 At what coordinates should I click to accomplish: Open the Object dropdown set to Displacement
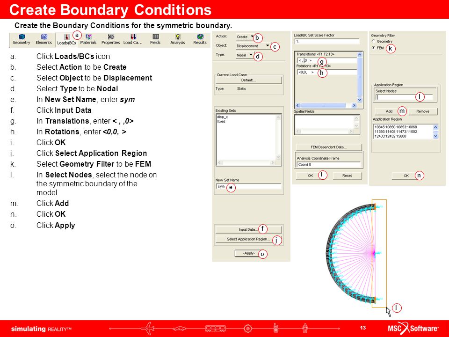point(253,46)
